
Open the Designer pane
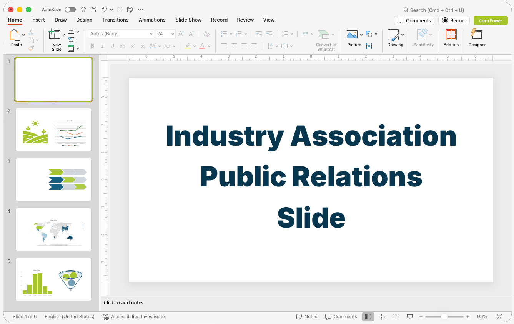[477, 38]
